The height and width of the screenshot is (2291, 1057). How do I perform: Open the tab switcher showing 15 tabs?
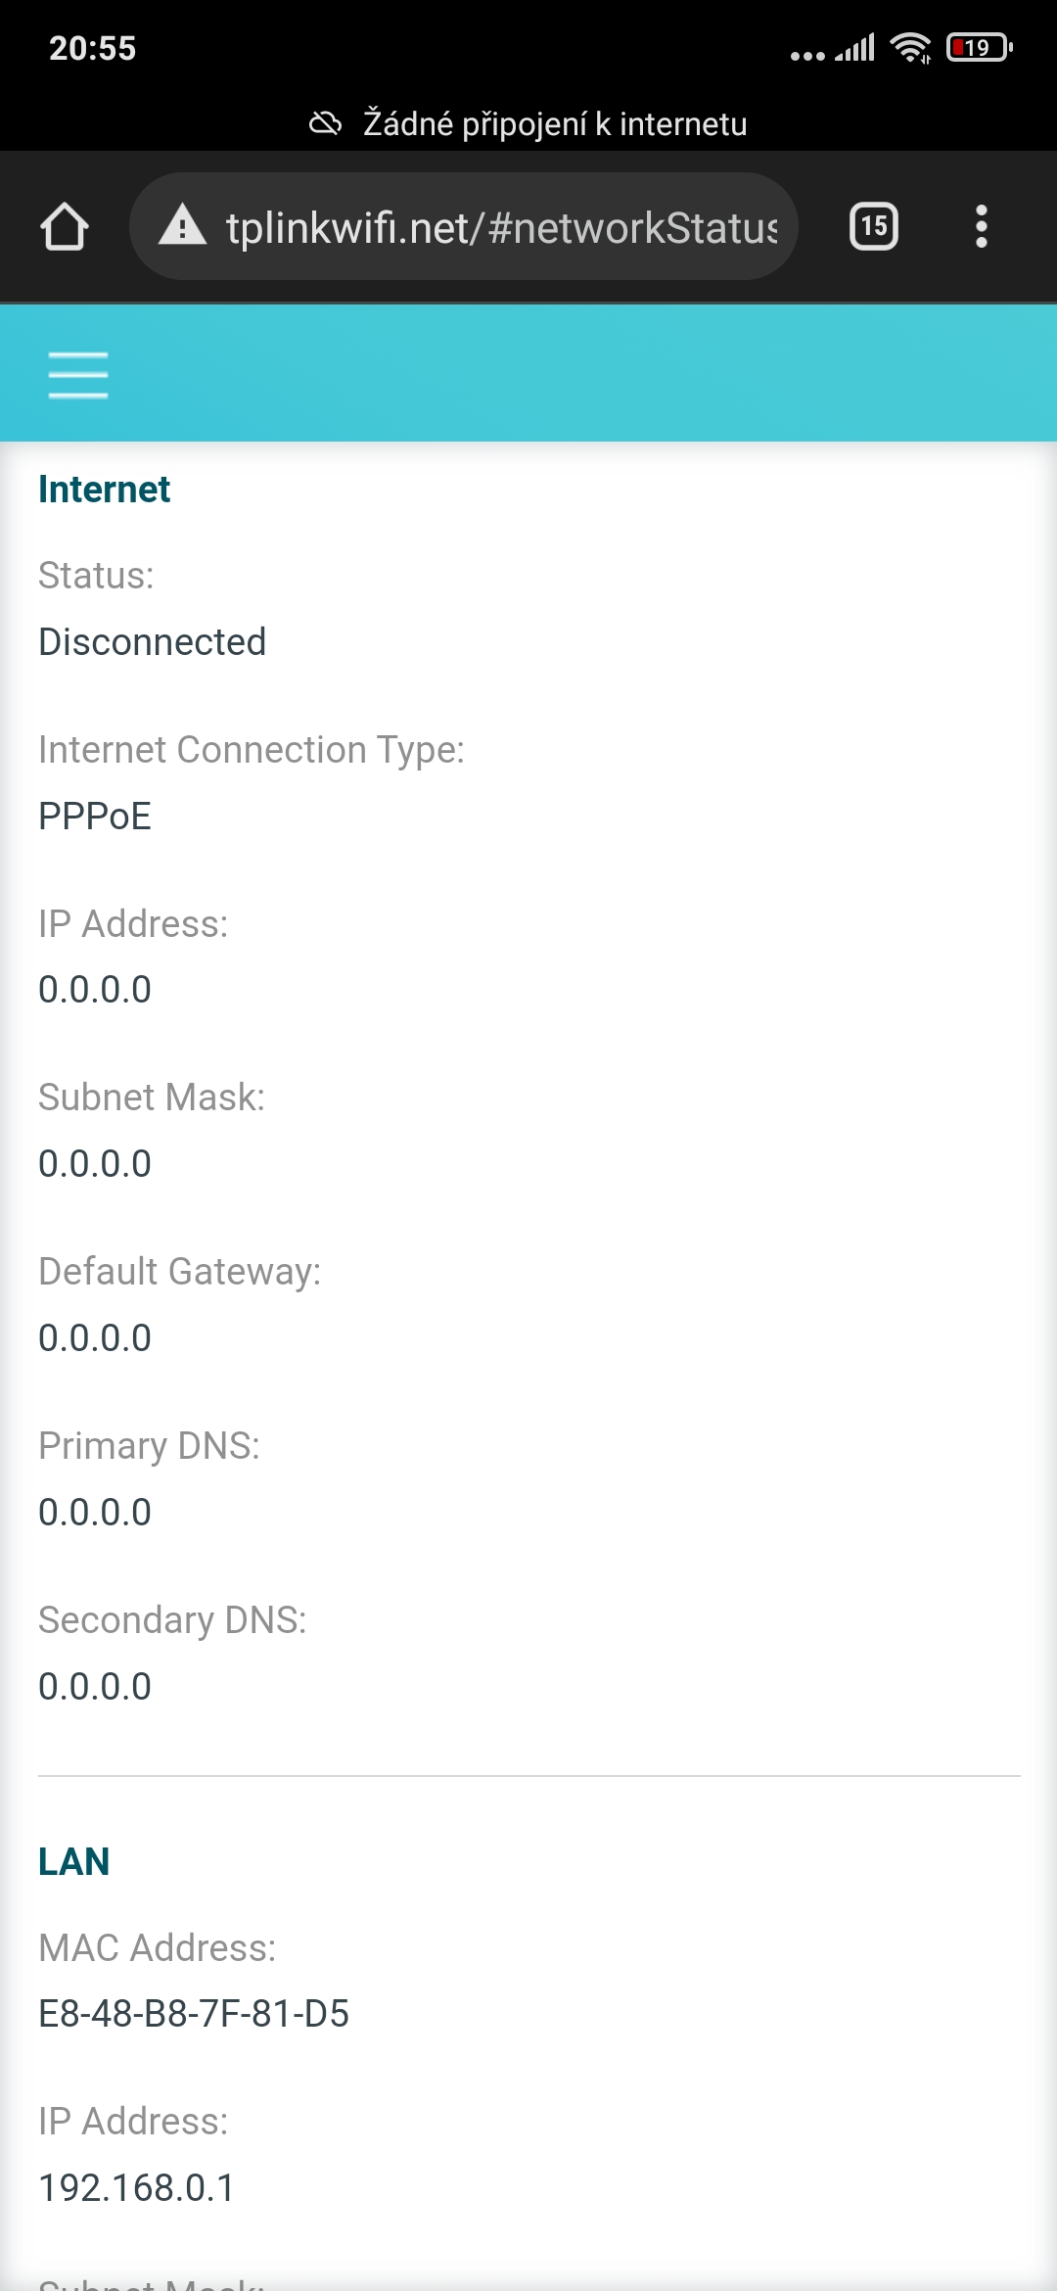(873, 227)
